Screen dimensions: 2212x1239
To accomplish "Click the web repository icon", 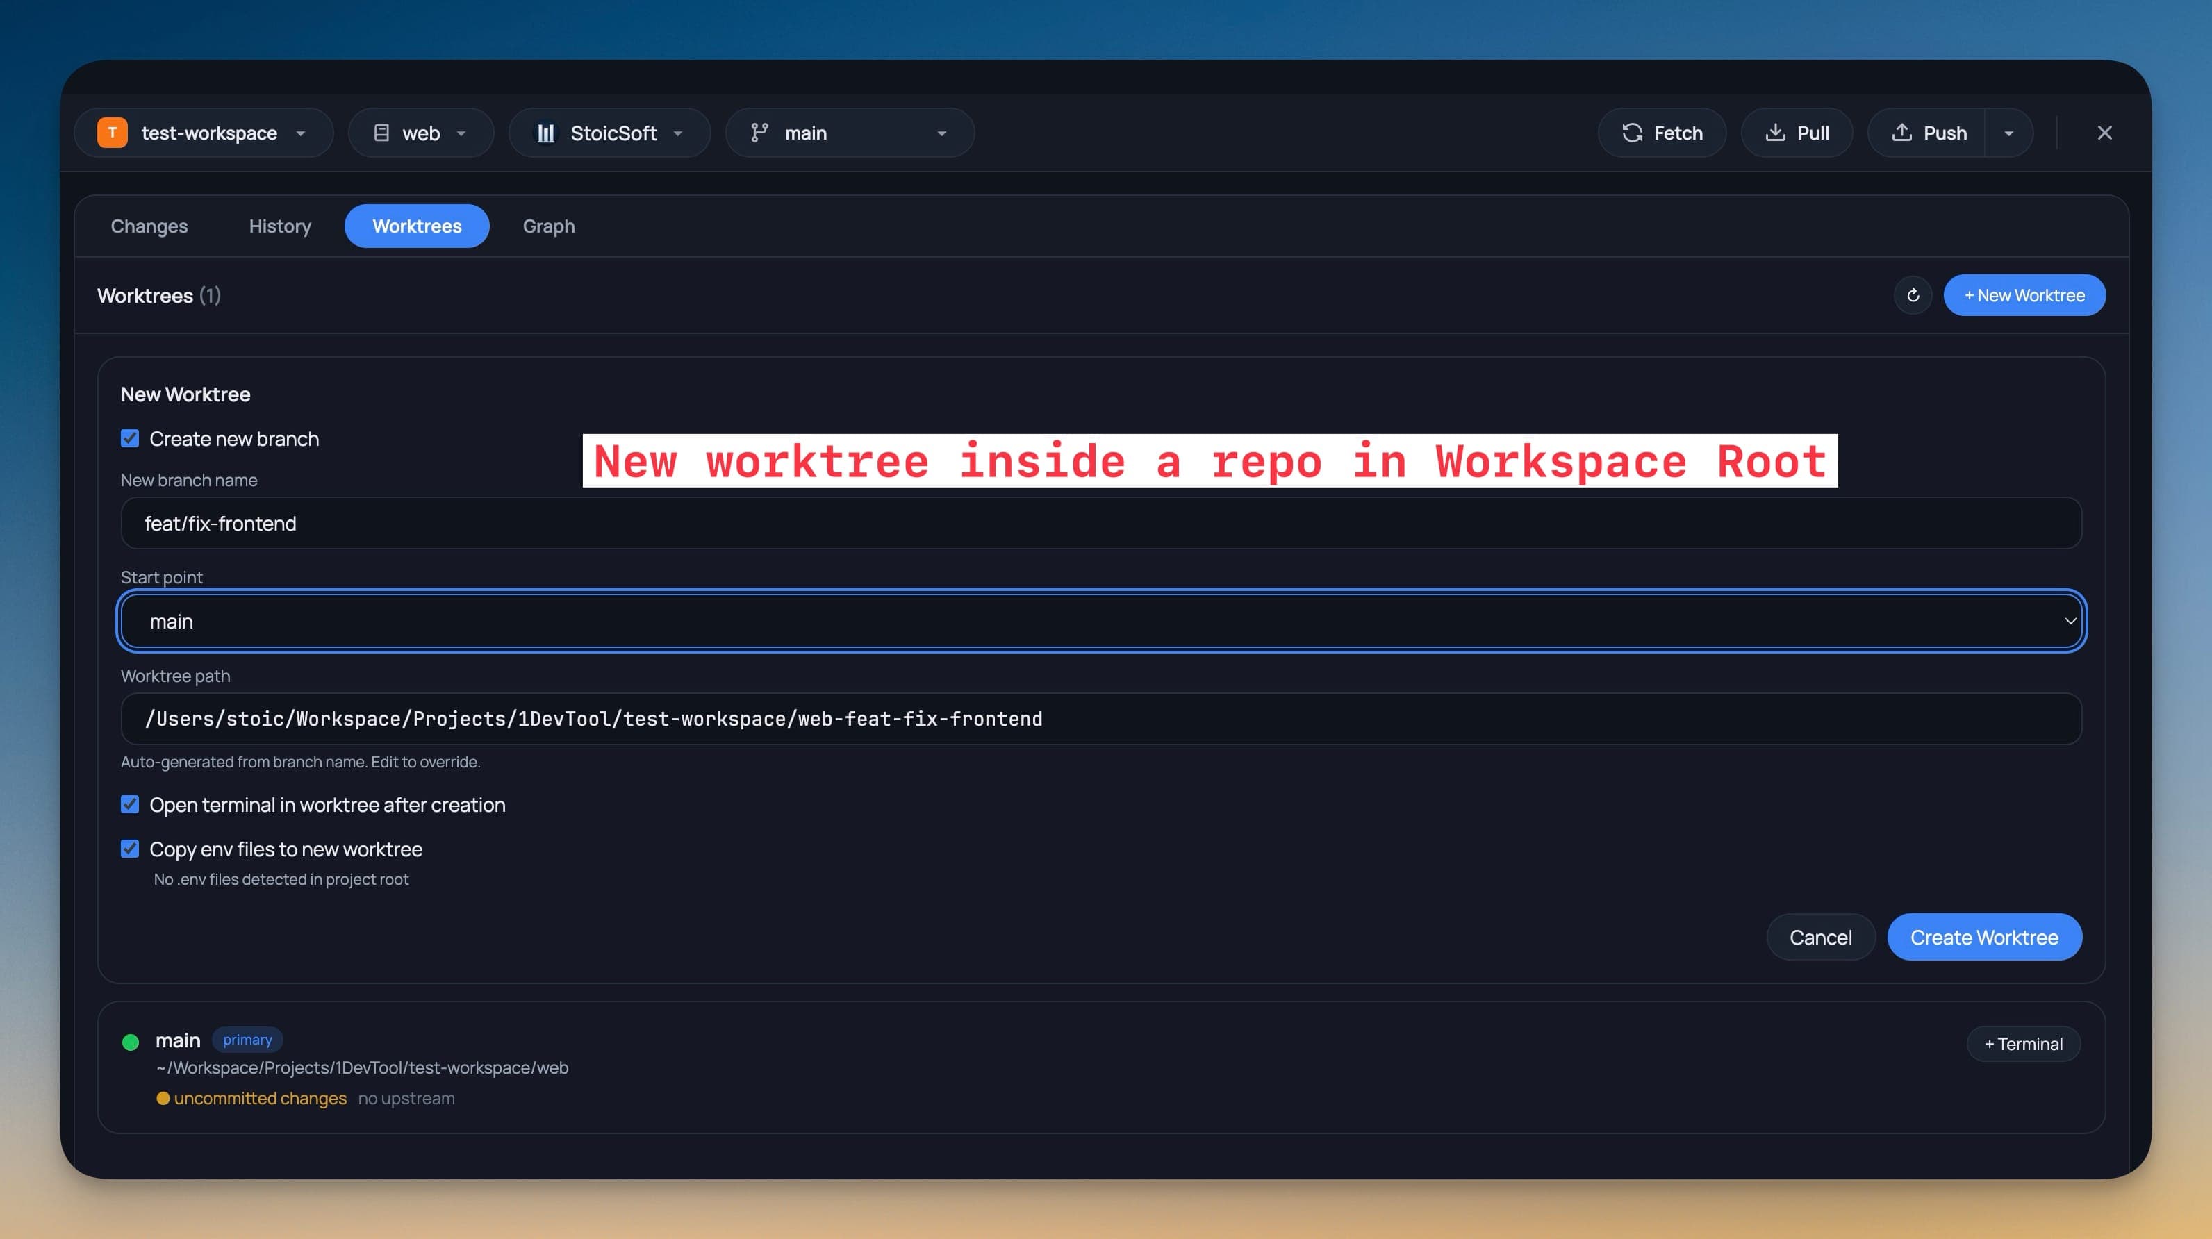I will pos(381,133).
